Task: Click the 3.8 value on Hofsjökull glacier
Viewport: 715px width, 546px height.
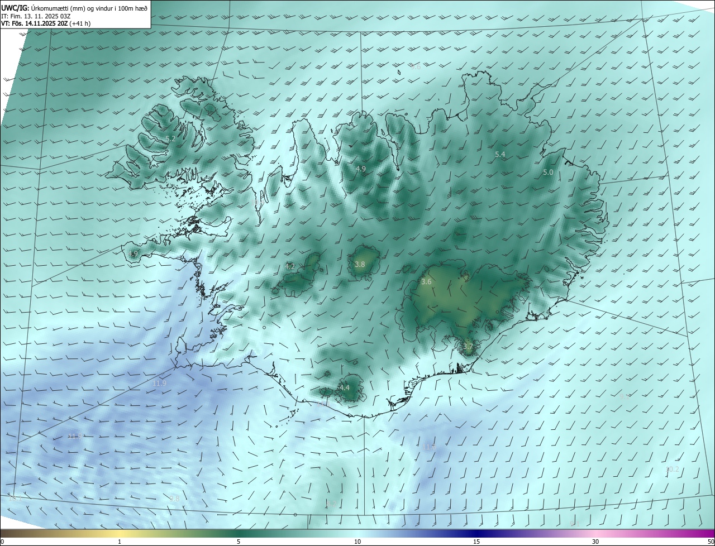Action: point(360,264)
